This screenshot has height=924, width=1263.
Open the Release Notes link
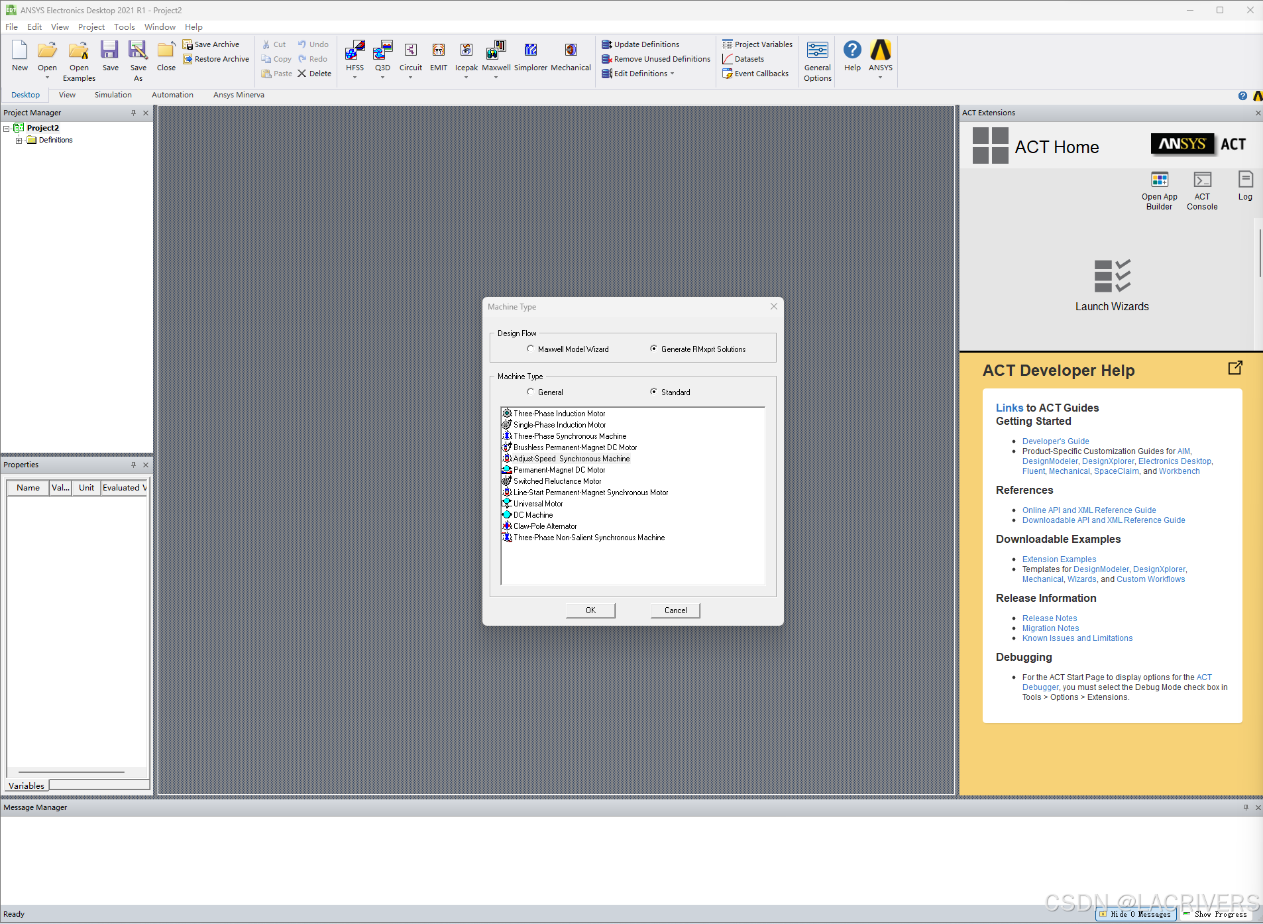click(x=1050, y=618)
